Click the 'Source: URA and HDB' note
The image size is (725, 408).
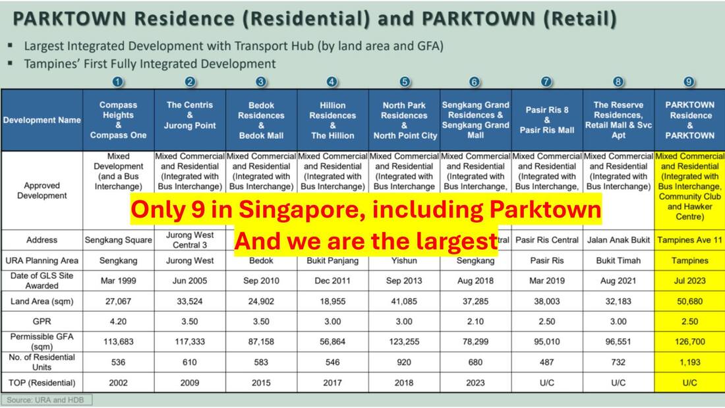(x=45, y=400)
